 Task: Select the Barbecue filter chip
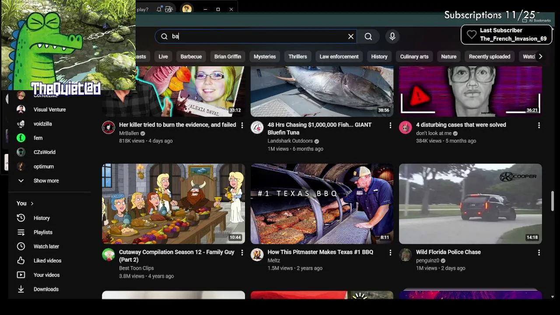coord(191,56)
